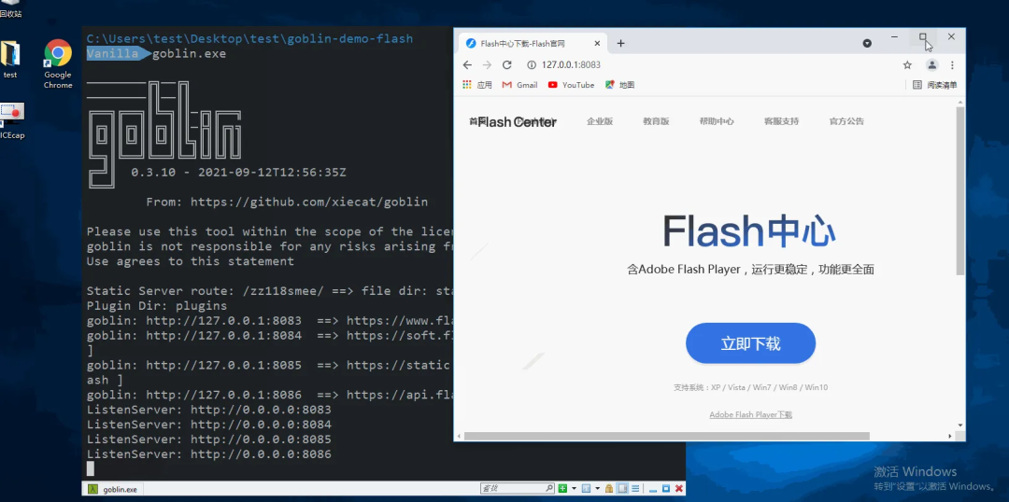Click the page's vertical scrollbar thumb
Image resolution: width=1009 pixels, height=502 pixels.
(x=960, y=191)
